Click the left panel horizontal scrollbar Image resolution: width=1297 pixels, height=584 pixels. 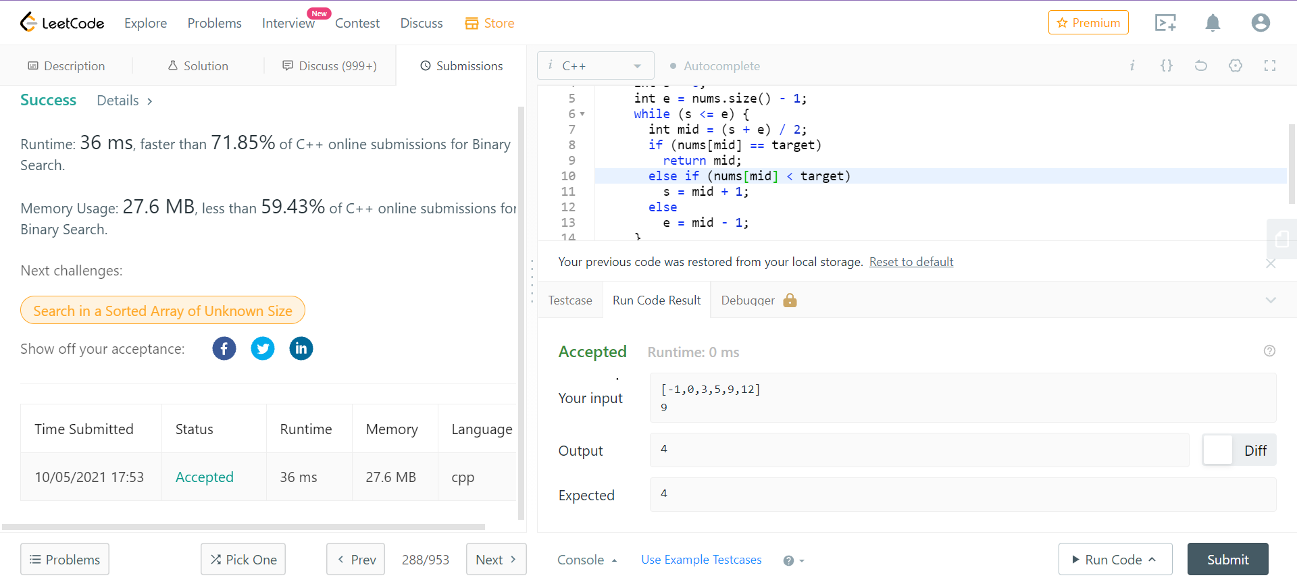click(243, 527)
